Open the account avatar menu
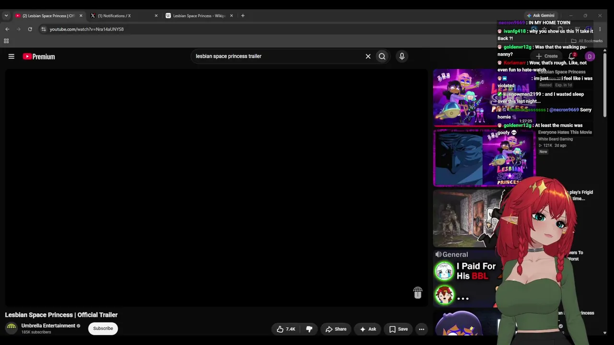Image resolution: width=614 pixels, height=345 pixels. tap(590, 57)
